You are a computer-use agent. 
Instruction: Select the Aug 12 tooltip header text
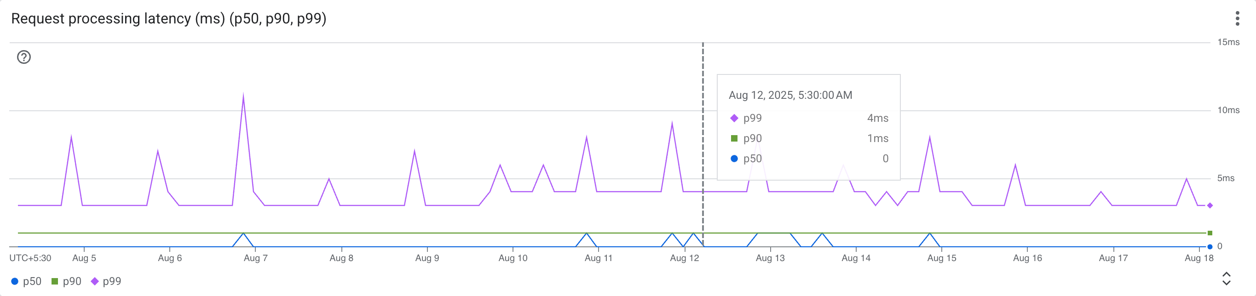tap(789, 95)
